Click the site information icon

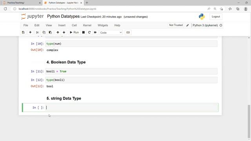[15, 9]
